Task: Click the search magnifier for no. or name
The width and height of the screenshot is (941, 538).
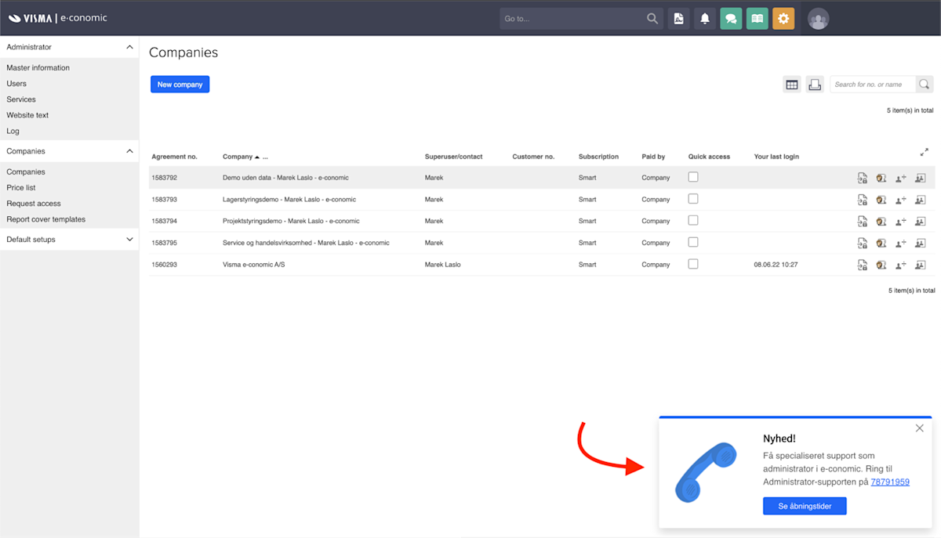Action: (x=925, y=85)
